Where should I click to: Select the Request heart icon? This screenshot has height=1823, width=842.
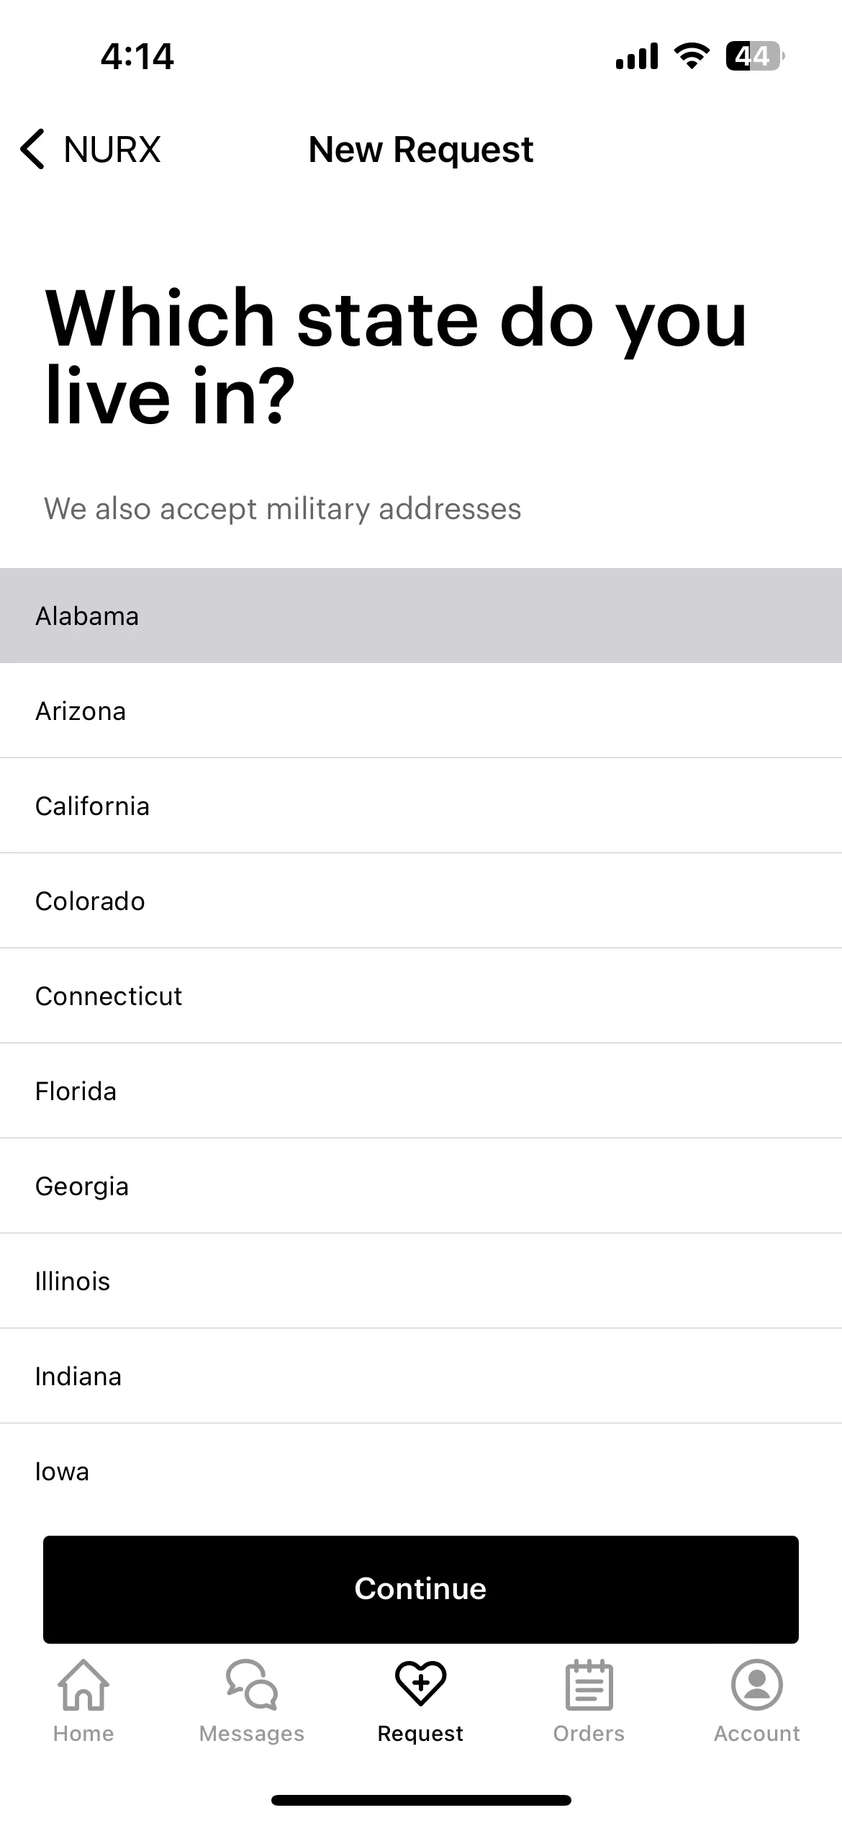421,1683
